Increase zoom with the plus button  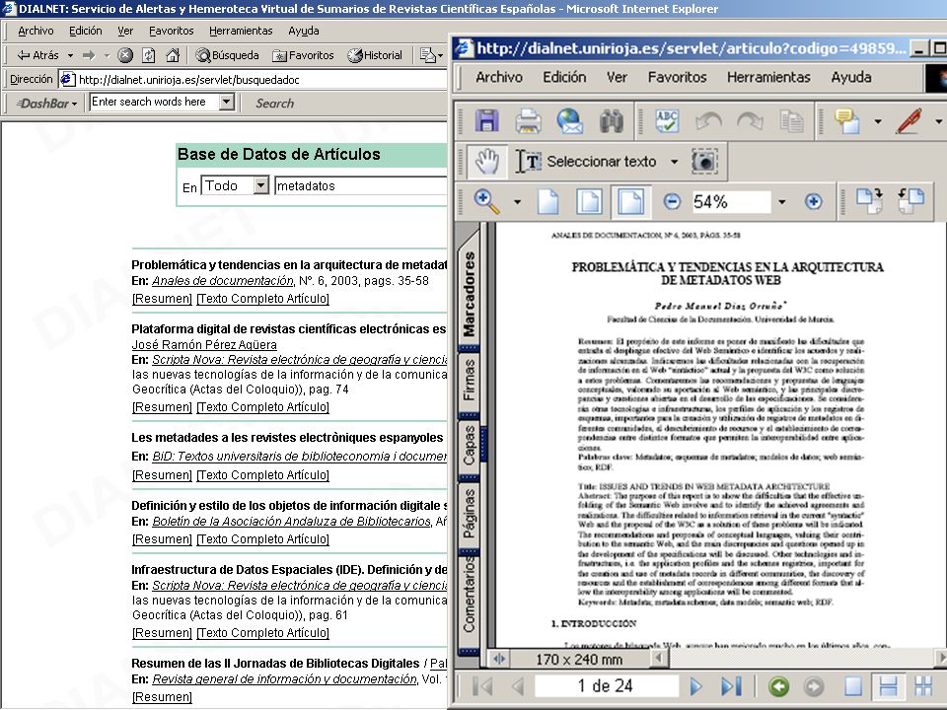pyautogui.click(x=814, y=201)
